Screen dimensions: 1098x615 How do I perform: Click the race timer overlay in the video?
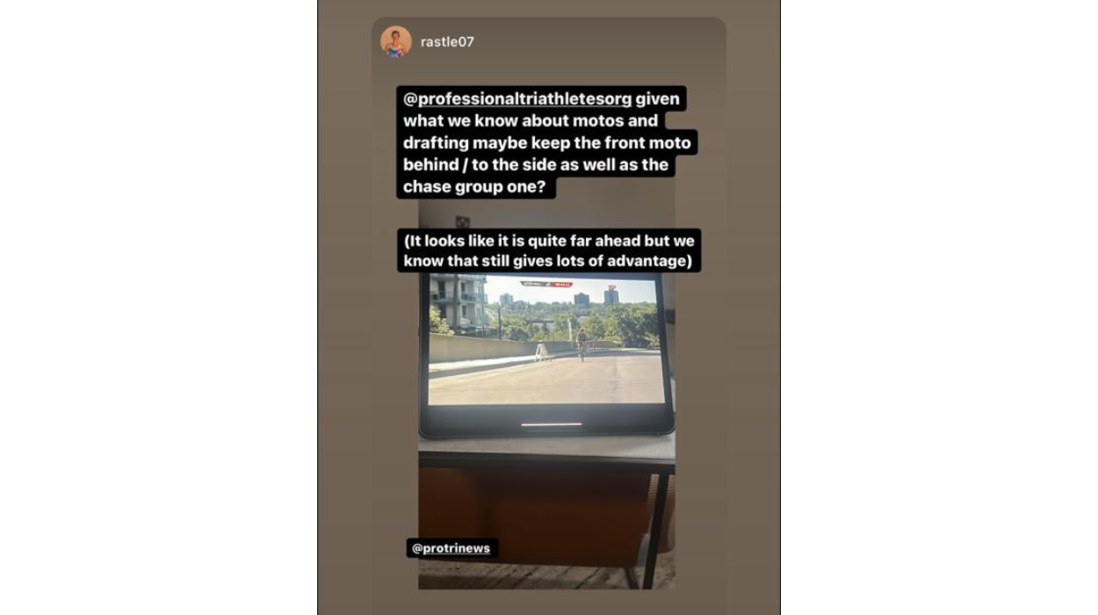click(x=546, y=284)
